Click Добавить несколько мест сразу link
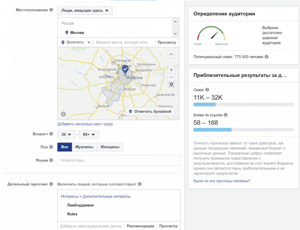Viewport: 300px width, 230px height. (x=85, y=124)
